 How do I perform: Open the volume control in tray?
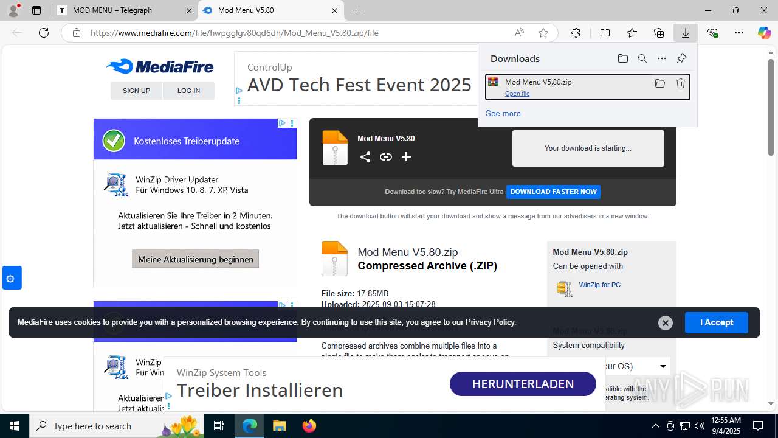700,426
